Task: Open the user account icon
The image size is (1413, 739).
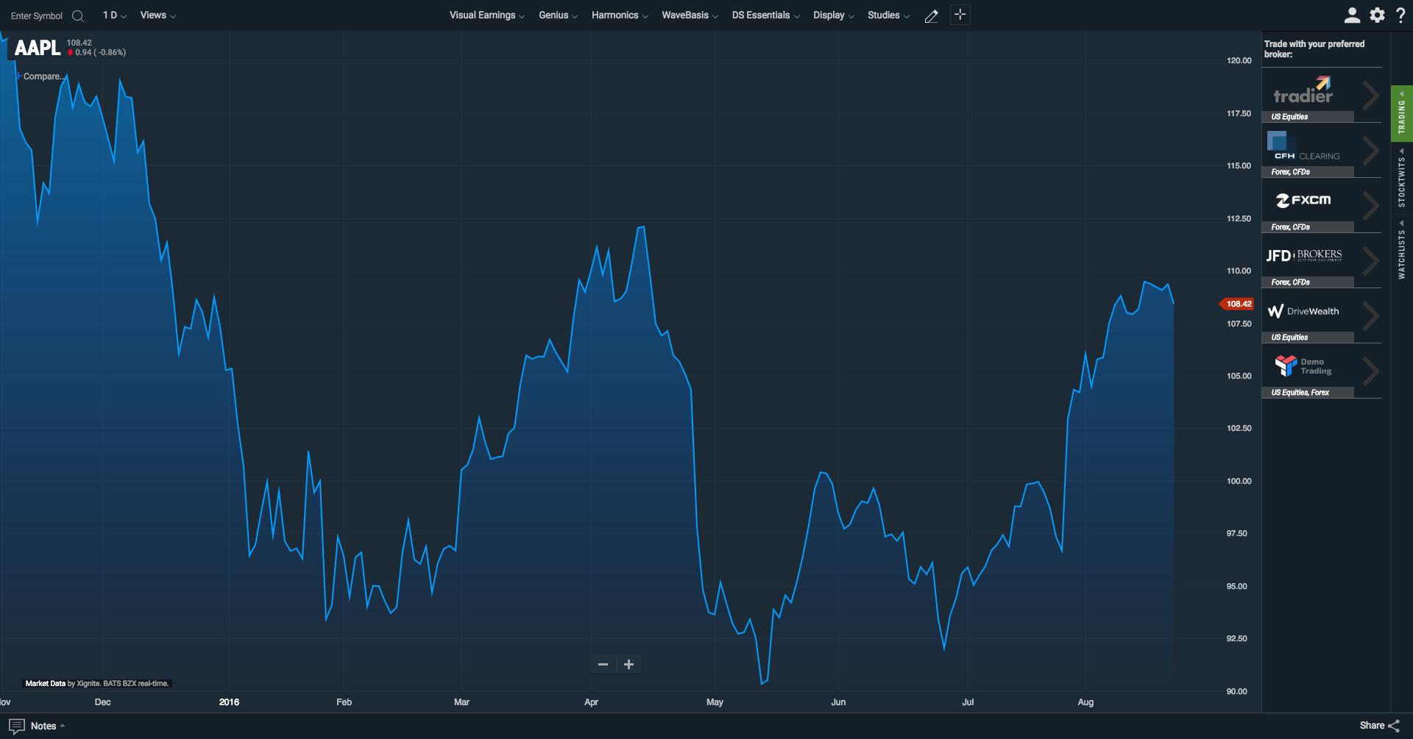Action: 1352,15
